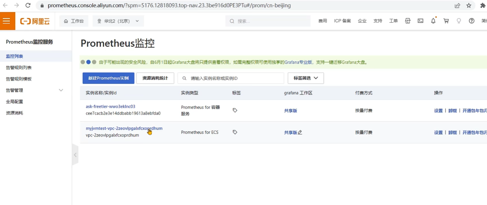487x205 pixels.
Task: Open the notifications bell icon
Action: point(433,21)
